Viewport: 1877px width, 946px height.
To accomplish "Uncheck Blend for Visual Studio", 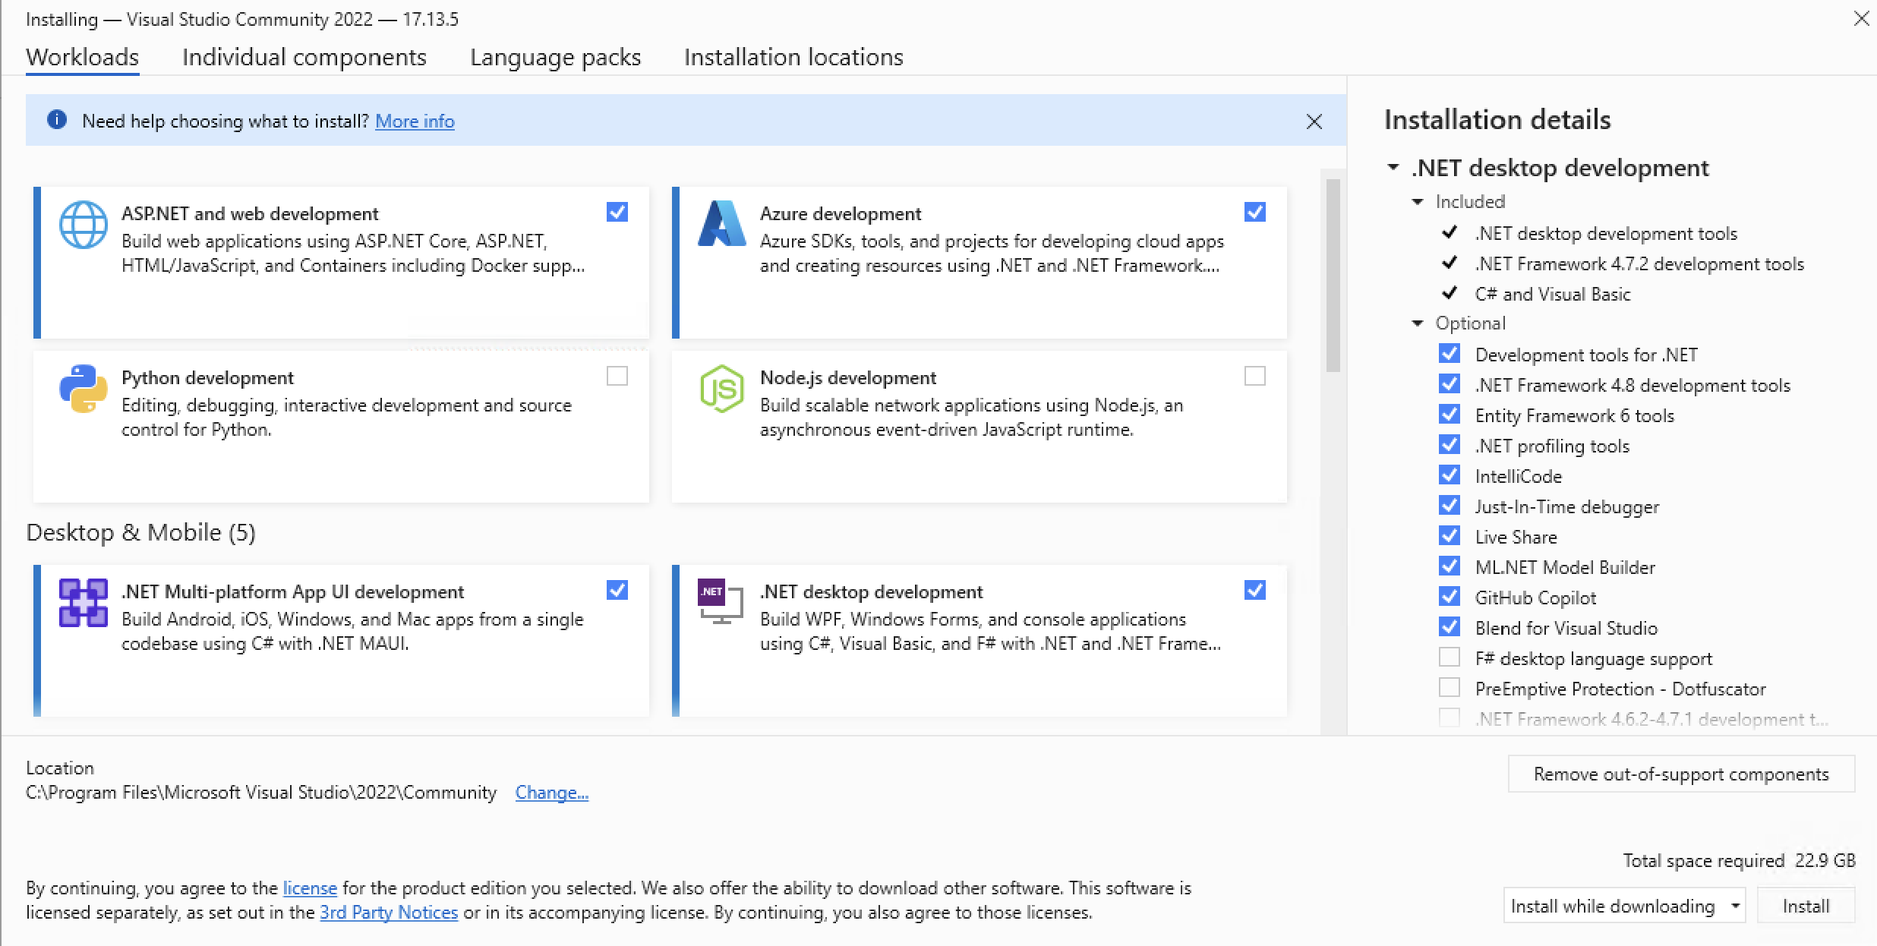I will [1450, 627].
